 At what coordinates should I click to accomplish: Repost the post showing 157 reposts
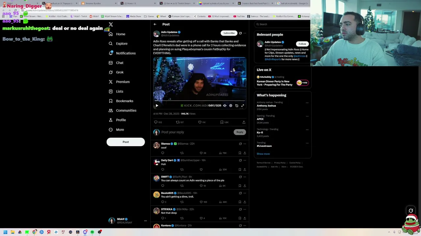pyautogui.click(x=180, y=122)
